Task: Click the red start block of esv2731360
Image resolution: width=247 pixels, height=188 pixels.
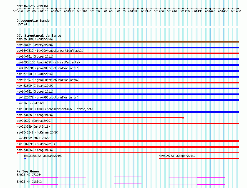Action: (17, 153)
